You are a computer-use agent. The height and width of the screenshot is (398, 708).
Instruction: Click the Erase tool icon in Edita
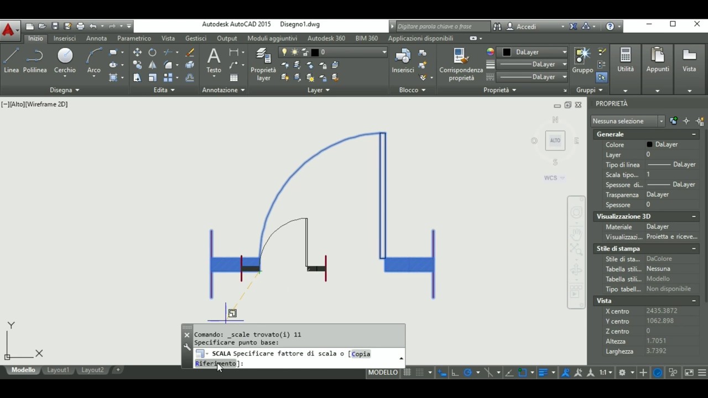(x=190, y=53)
